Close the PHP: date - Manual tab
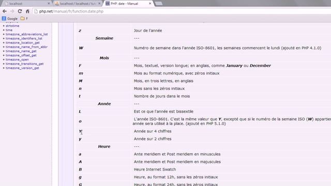Screen dimensions: 331x186 (150, 4)
